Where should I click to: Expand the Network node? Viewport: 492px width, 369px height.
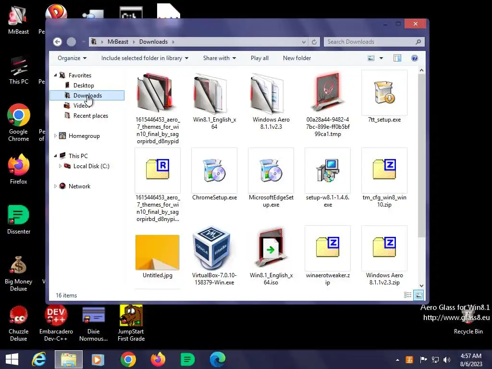(55, 186)
